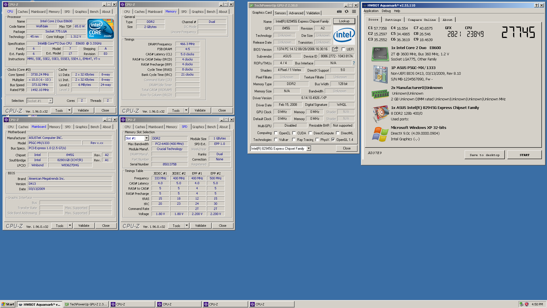Click the CPU-Z Mainboard window title icon
The image size is (547, 308).
coord(6,120)
